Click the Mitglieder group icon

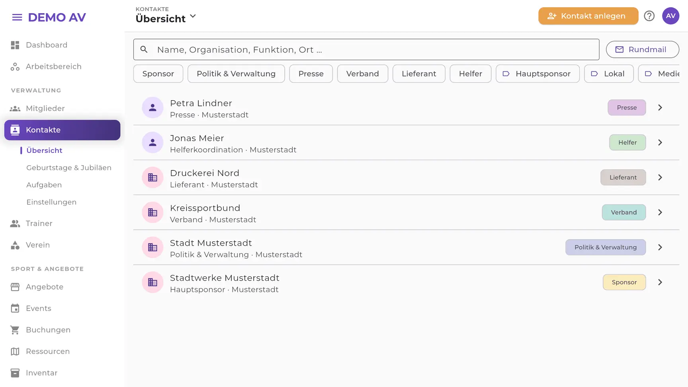pos(15,108)
